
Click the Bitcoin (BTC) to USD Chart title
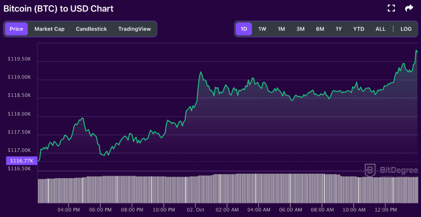(58, 9)
